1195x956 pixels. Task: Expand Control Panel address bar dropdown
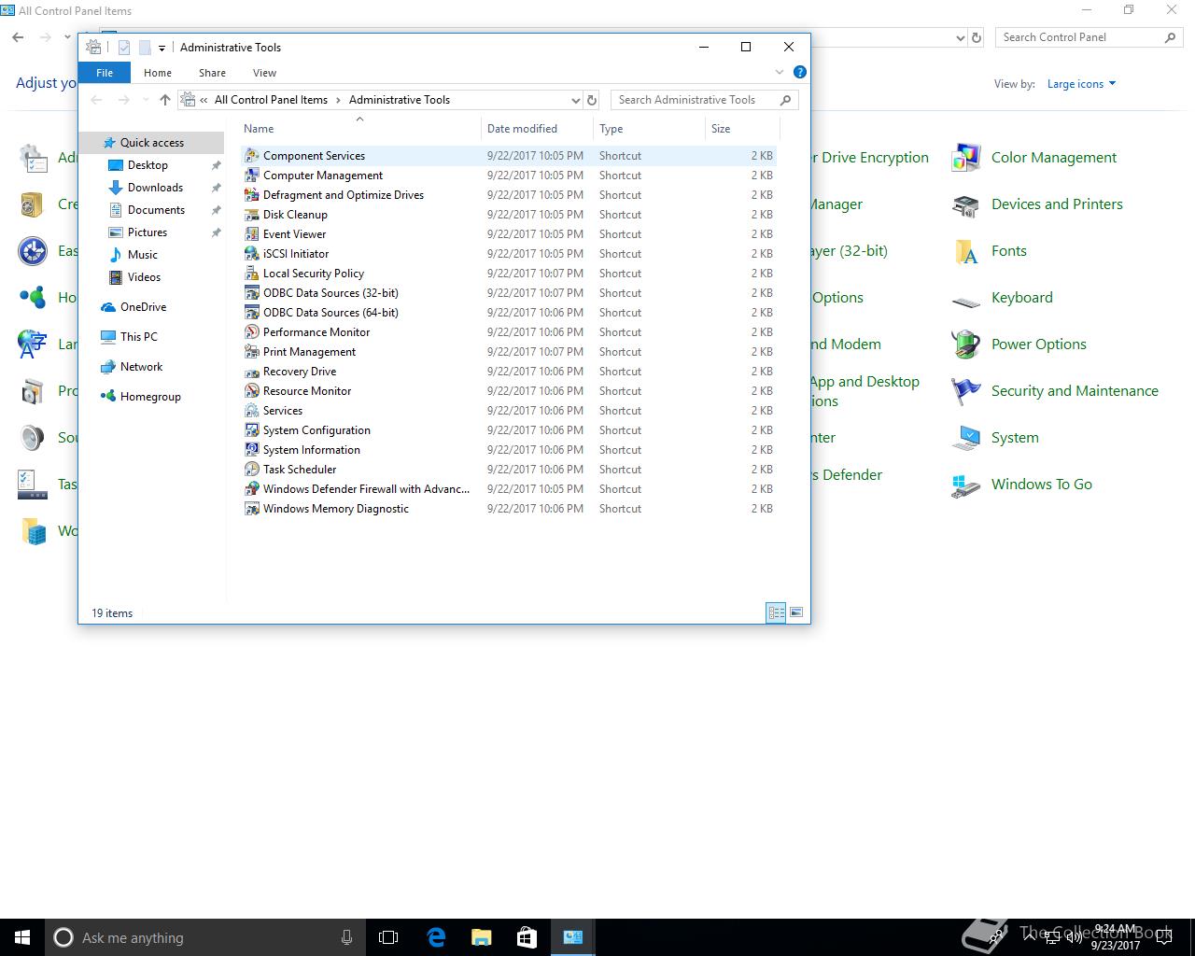click(x=961, y=38)
